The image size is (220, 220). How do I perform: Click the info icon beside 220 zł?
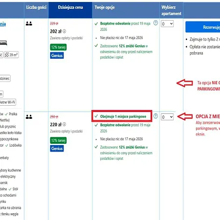(x=65, y=124)
